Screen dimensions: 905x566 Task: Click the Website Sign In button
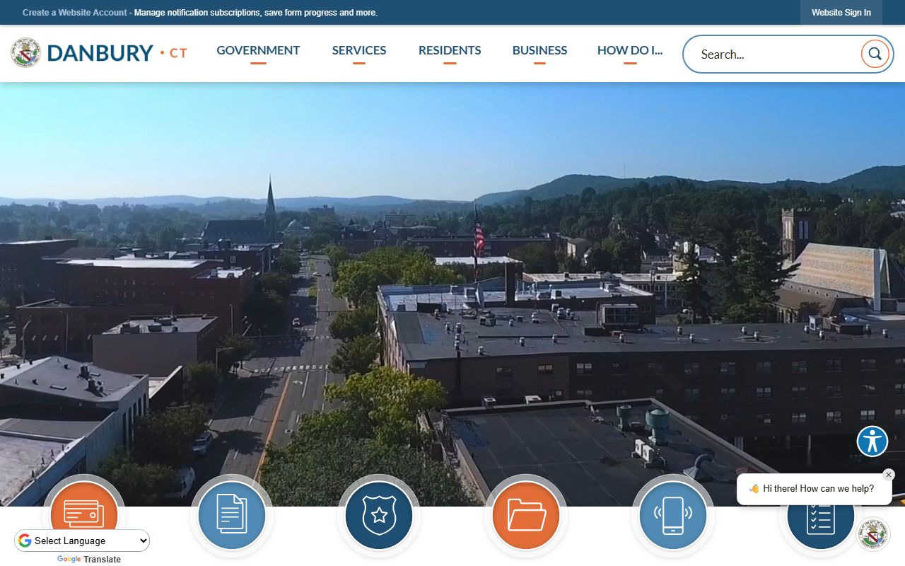click(841, 13)
